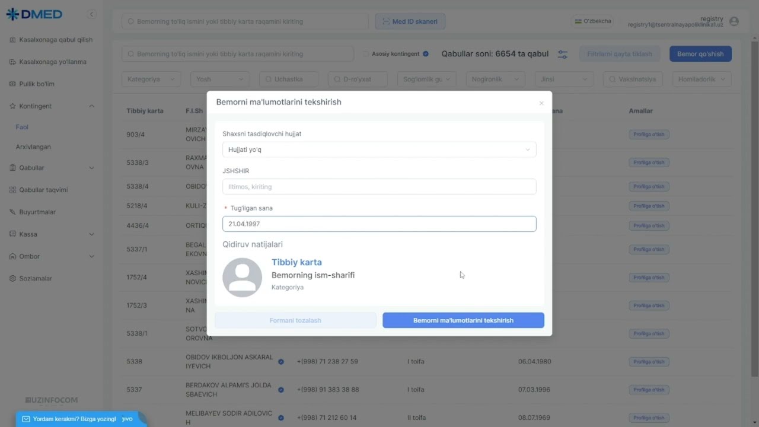Open profile for Obidov Ikboljon row
This screenshot has height=427, width=759.
pos(649,362)
